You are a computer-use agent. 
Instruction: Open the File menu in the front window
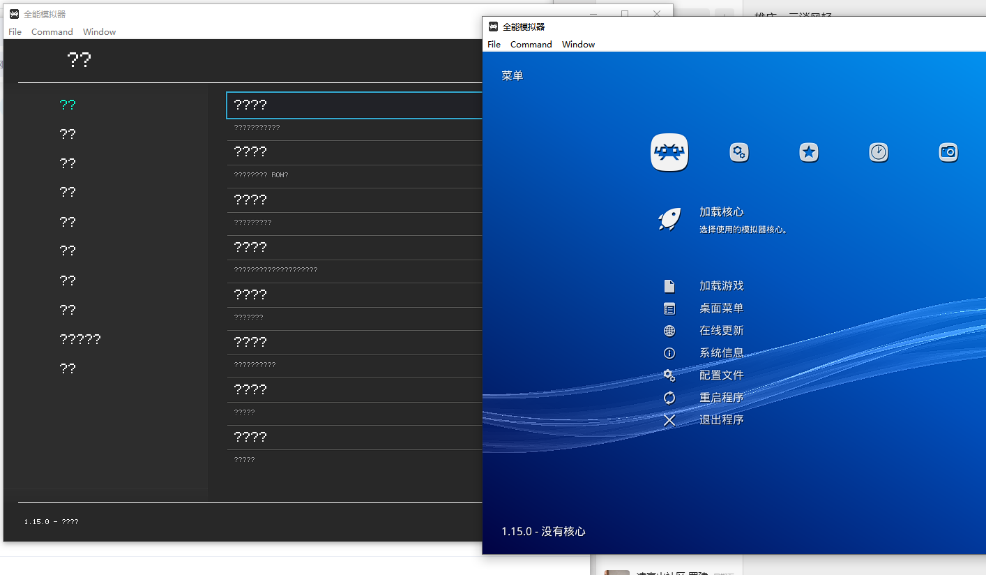494,44
